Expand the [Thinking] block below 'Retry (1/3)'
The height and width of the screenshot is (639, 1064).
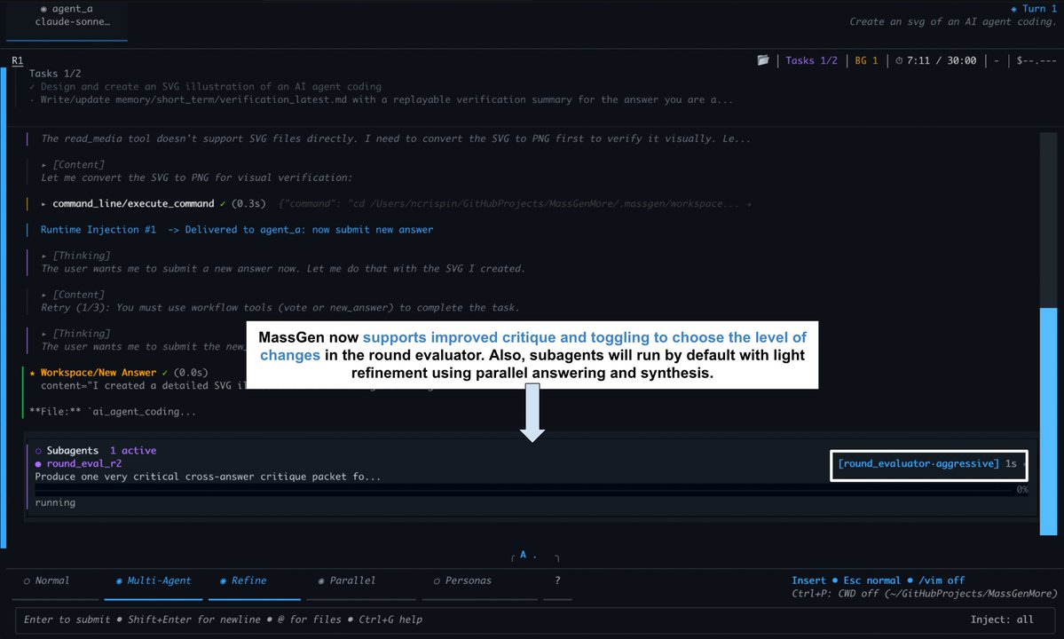point(75,334)
